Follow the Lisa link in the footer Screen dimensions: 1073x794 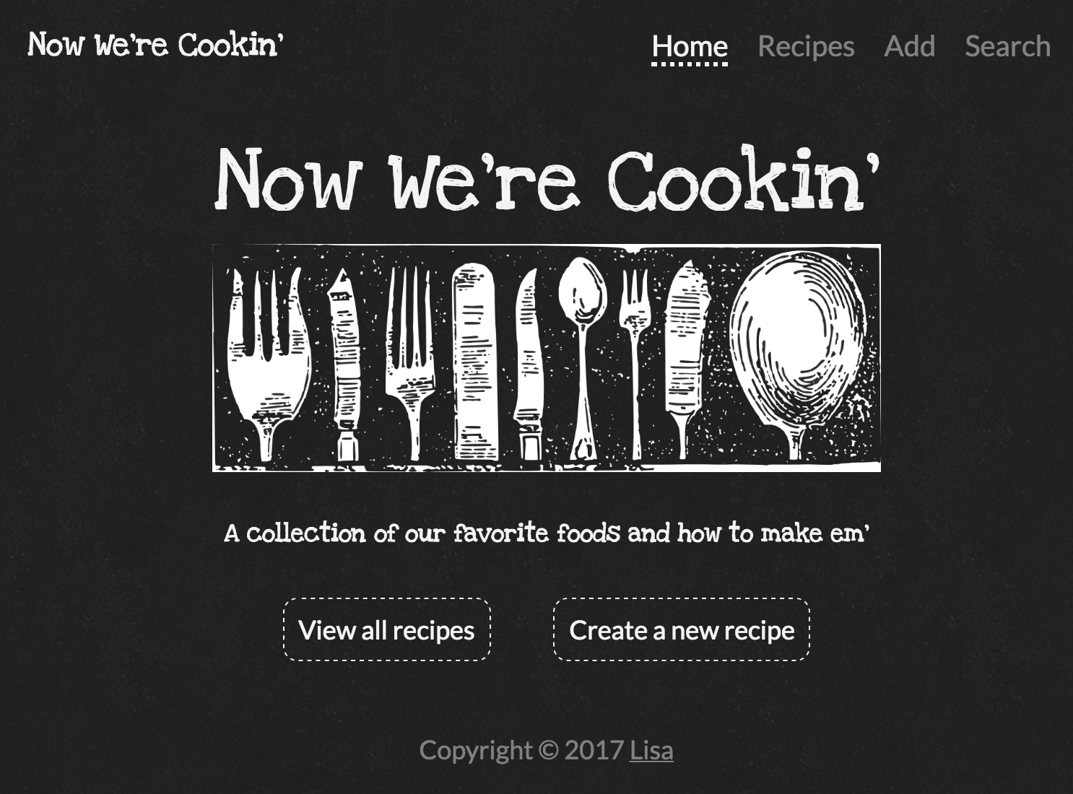tap(651, 750)
